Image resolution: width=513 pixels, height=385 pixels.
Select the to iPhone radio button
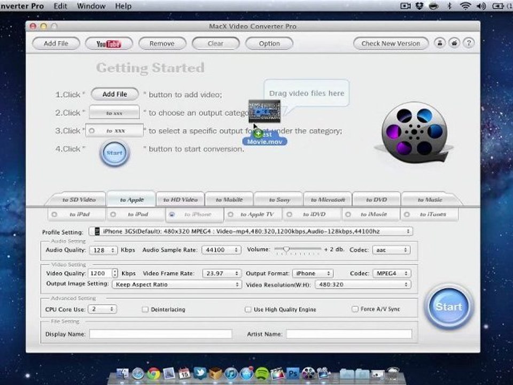[x=172, y=214]
